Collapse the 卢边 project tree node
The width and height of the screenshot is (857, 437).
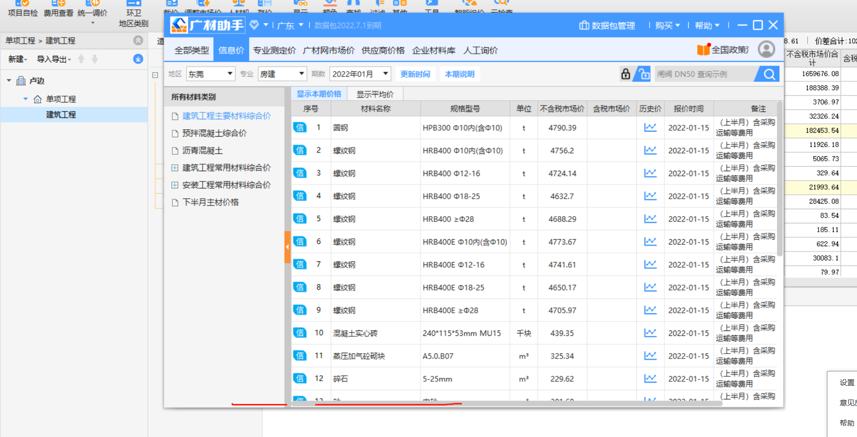[x=9, y=80]
